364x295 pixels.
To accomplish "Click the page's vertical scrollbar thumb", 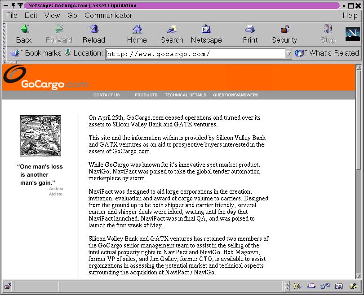I will 358,121.
